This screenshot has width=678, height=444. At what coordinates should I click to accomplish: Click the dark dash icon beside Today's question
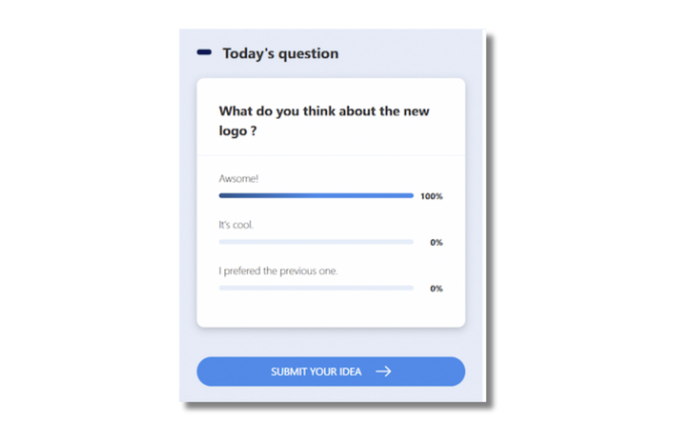[x=203, y=53]
